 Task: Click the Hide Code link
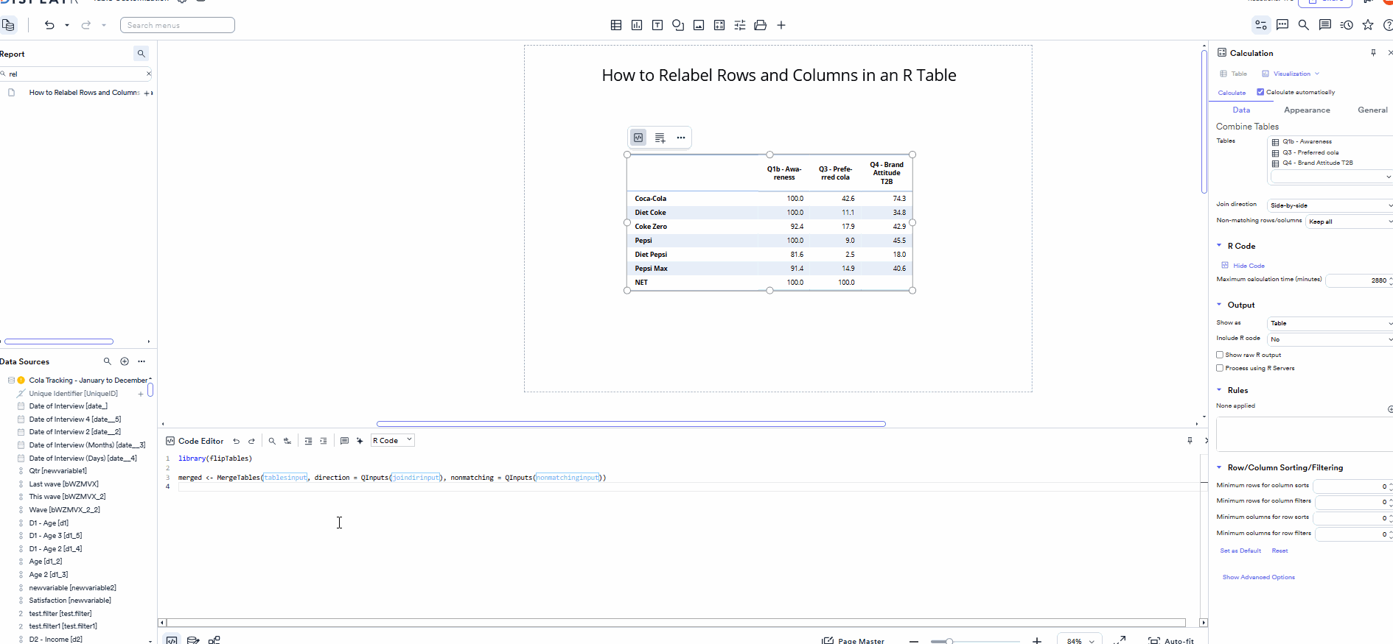click(x=1249, y=266)
